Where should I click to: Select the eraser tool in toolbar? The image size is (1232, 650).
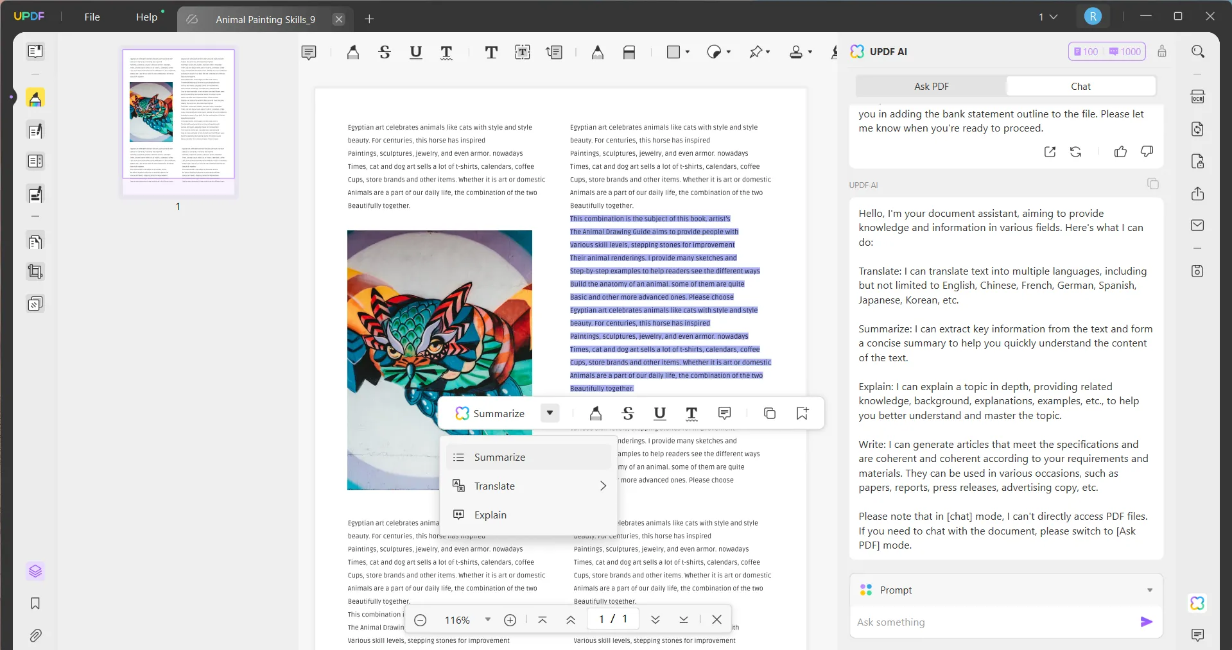(x=629, y=53)
